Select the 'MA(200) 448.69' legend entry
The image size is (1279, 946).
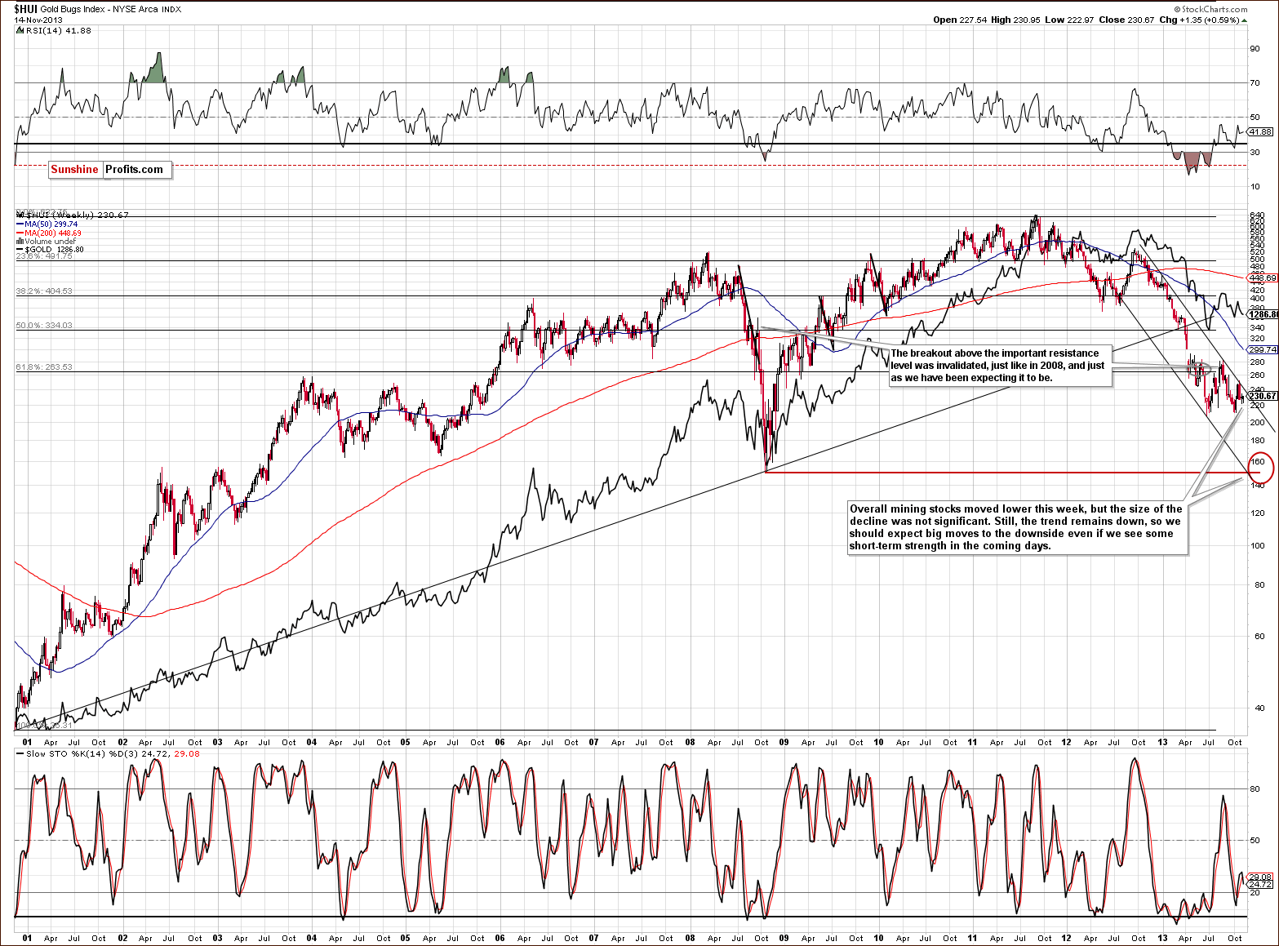coord(49,233)
